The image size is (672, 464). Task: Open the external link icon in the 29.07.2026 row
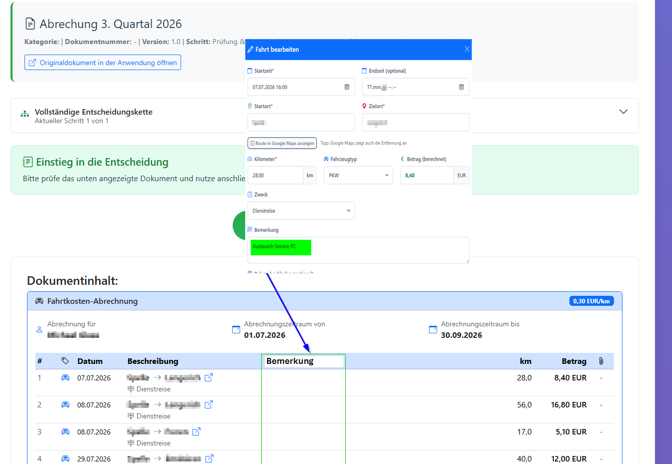coord(209,458)
